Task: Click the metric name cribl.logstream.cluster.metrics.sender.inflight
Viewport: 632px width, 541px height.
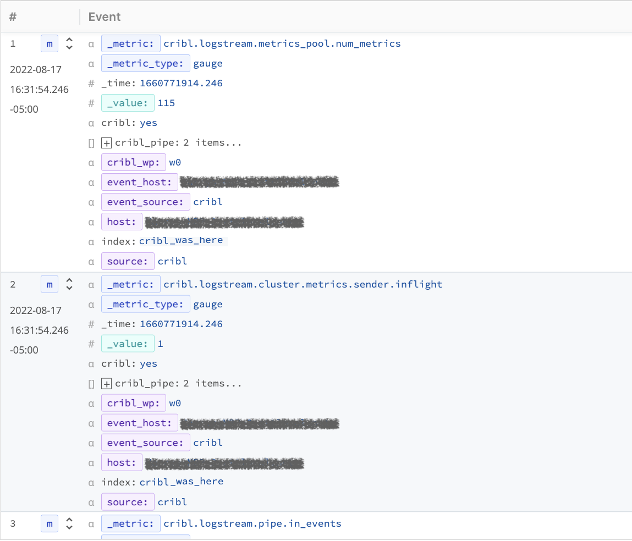Action: click(x=303, y=285)
